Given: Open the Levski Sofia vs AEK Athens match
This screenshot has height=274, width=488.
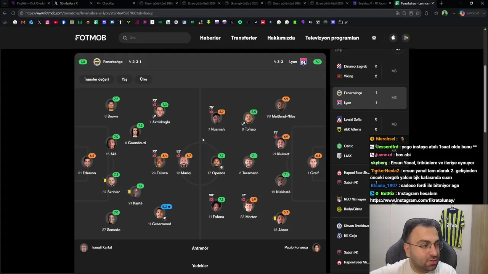Looking at the screenshot, I should (x=370, y=124).
